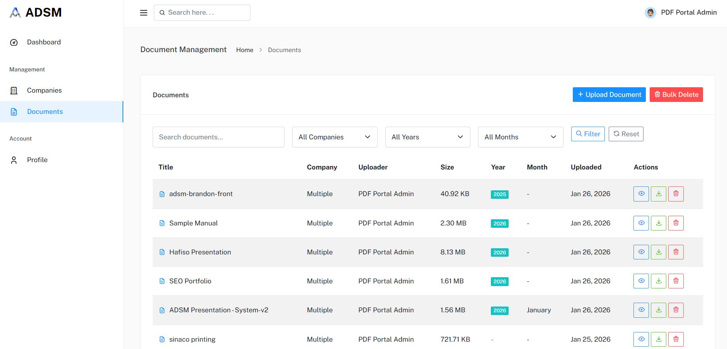This screenshot has width=727, height=349.
Task: Click the PDF Portal Admin avatar
Action: click(x=650, y=13)
